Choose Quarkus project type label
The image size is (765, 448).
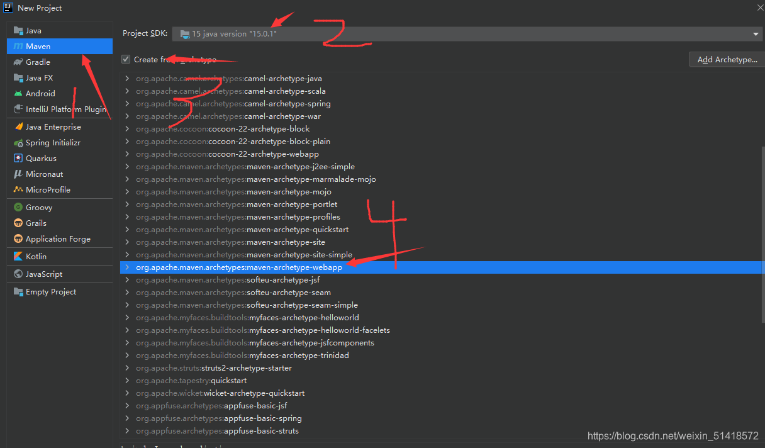[41, 158]
